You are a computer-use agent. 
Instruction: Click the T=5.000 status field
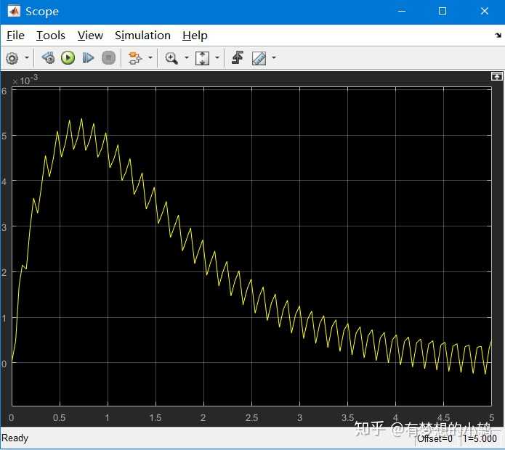click(480, 438)
